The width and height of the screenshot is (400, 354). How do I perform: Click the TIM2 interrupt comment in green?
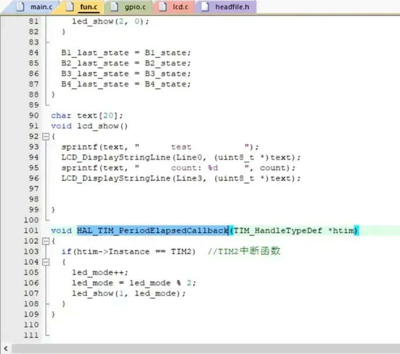pyautogui.click(x=243, y=251)
